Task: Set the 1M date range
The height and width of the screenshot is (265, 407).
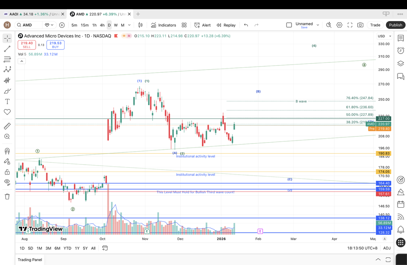Action: point(39,248)
